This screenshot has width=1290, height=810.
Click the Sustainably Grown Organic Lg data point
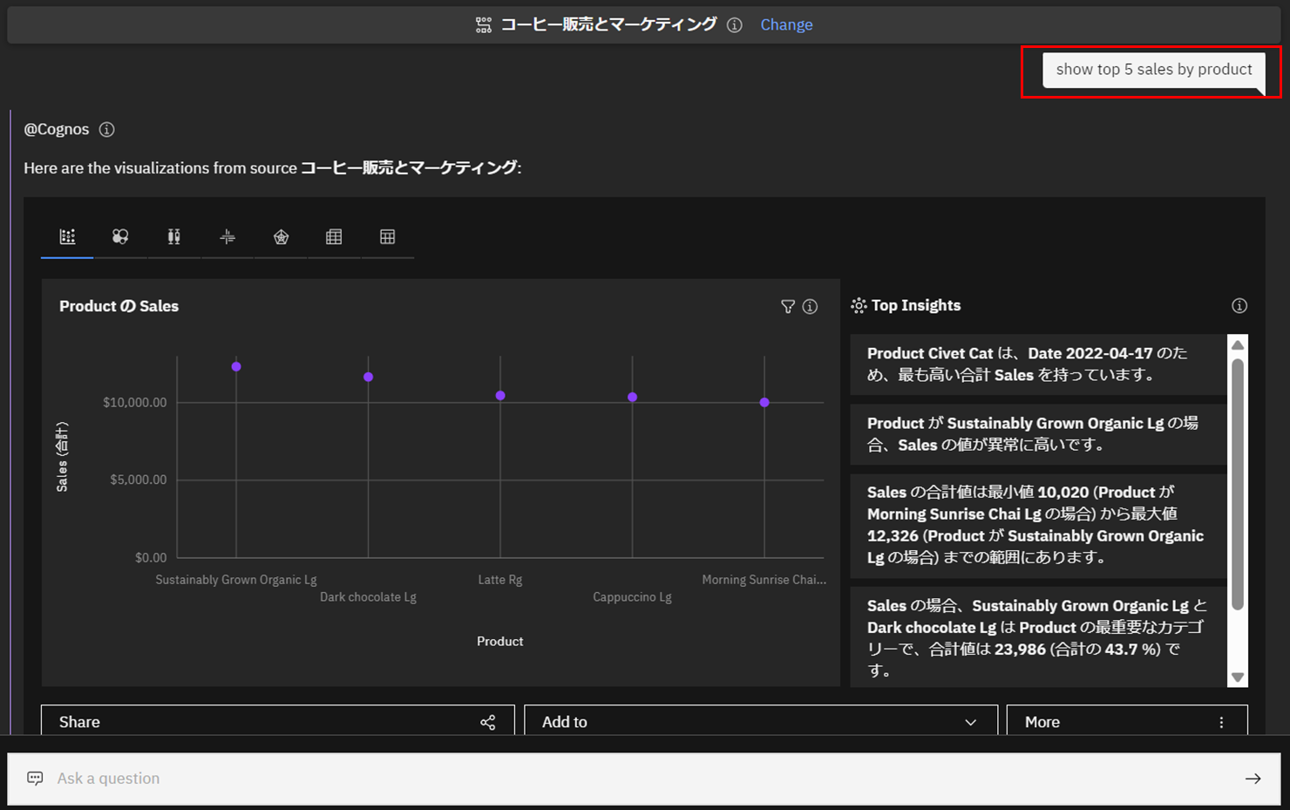[236, 367]
